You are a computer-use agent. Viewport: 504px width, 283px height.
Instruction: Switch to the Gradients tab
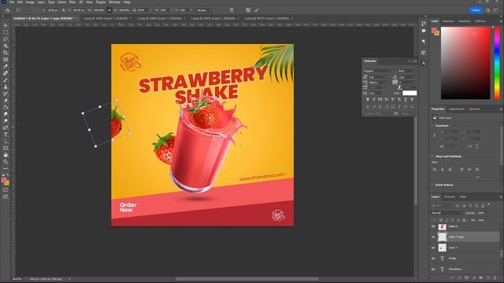click(464, 21)
